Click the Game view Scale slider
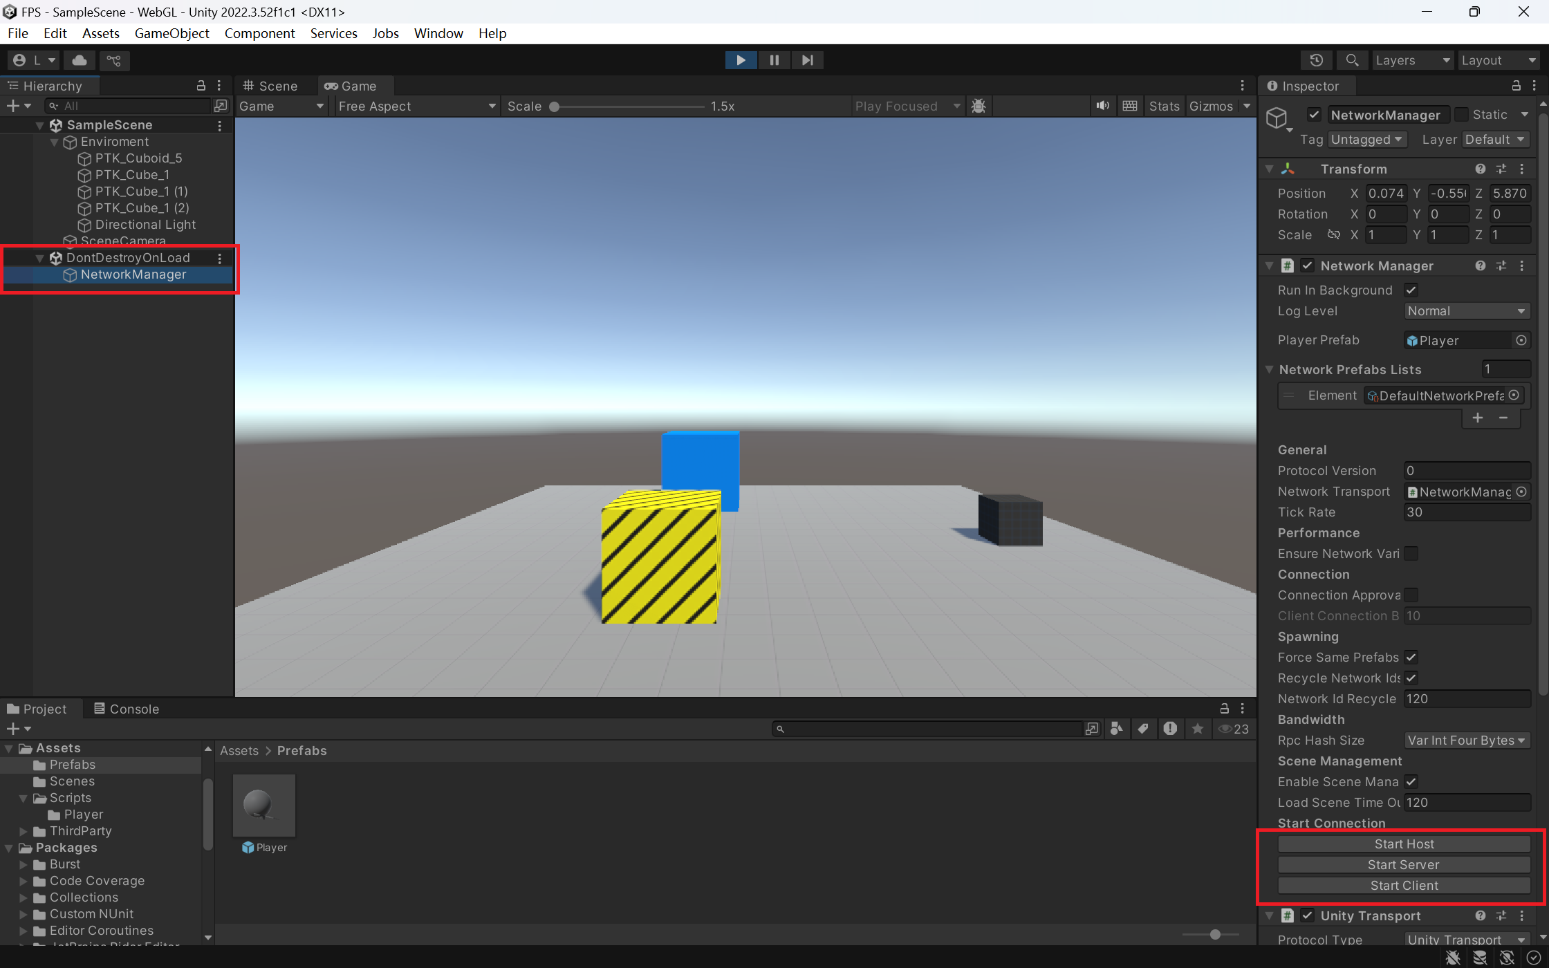Screen dimensions: 1549x968 (x=628, y=106)
